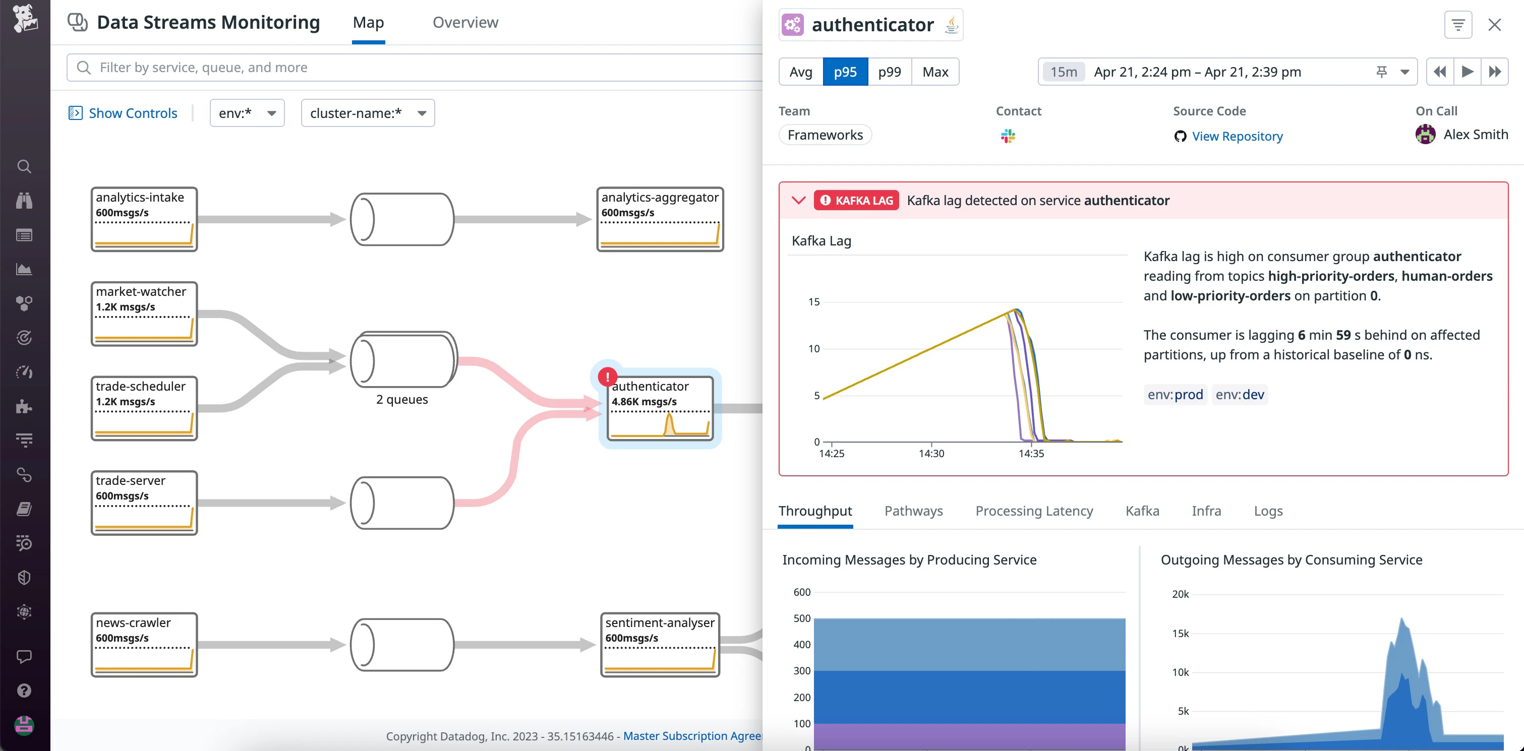1524x751 pixels.
Task: Open the notebook icon in the sidebar
Action: pos(24,509)
